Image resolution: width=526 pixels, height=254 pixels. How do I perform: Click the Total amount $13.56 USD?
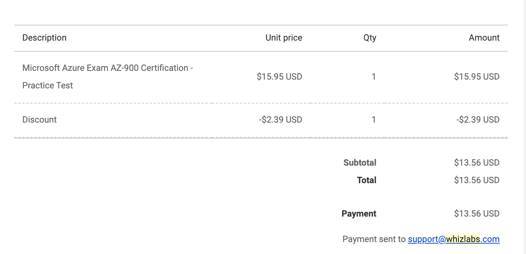pos(477,180)
